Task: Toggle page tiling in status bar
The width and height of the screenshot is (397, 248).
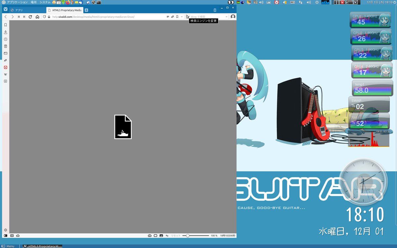Action: point(155,235)
